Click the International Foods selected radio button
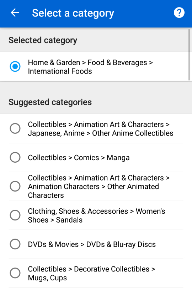 pos(15,66)
